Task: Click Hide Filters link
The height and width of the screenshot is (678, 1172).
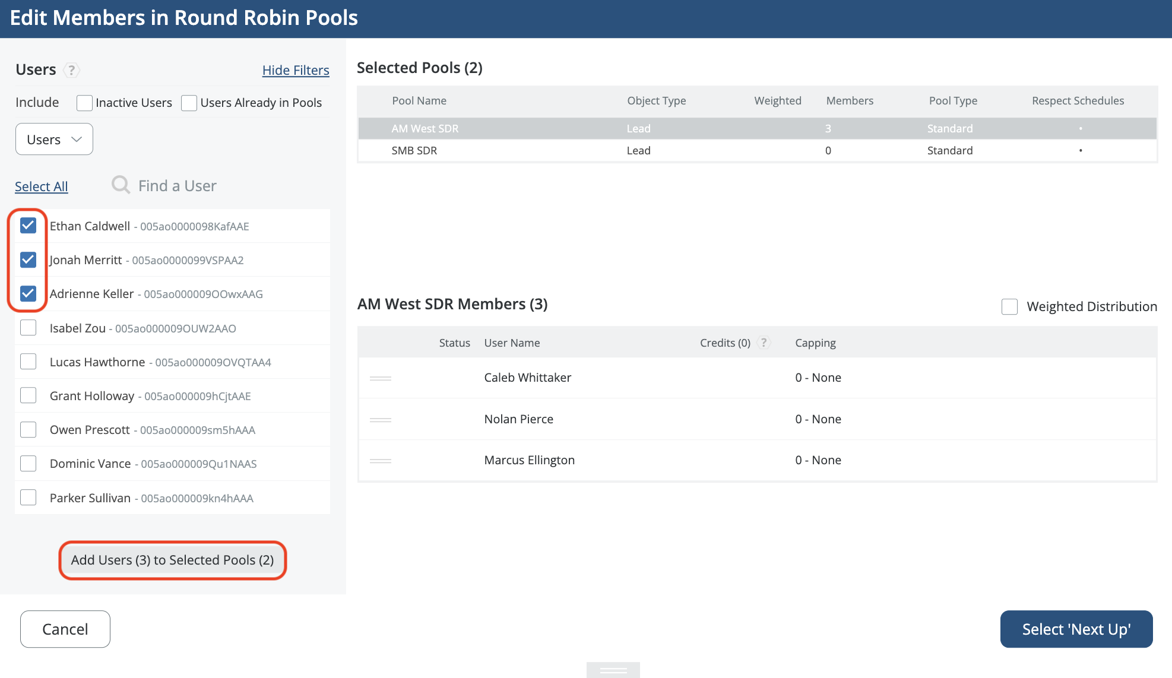Action: point(295,70)
